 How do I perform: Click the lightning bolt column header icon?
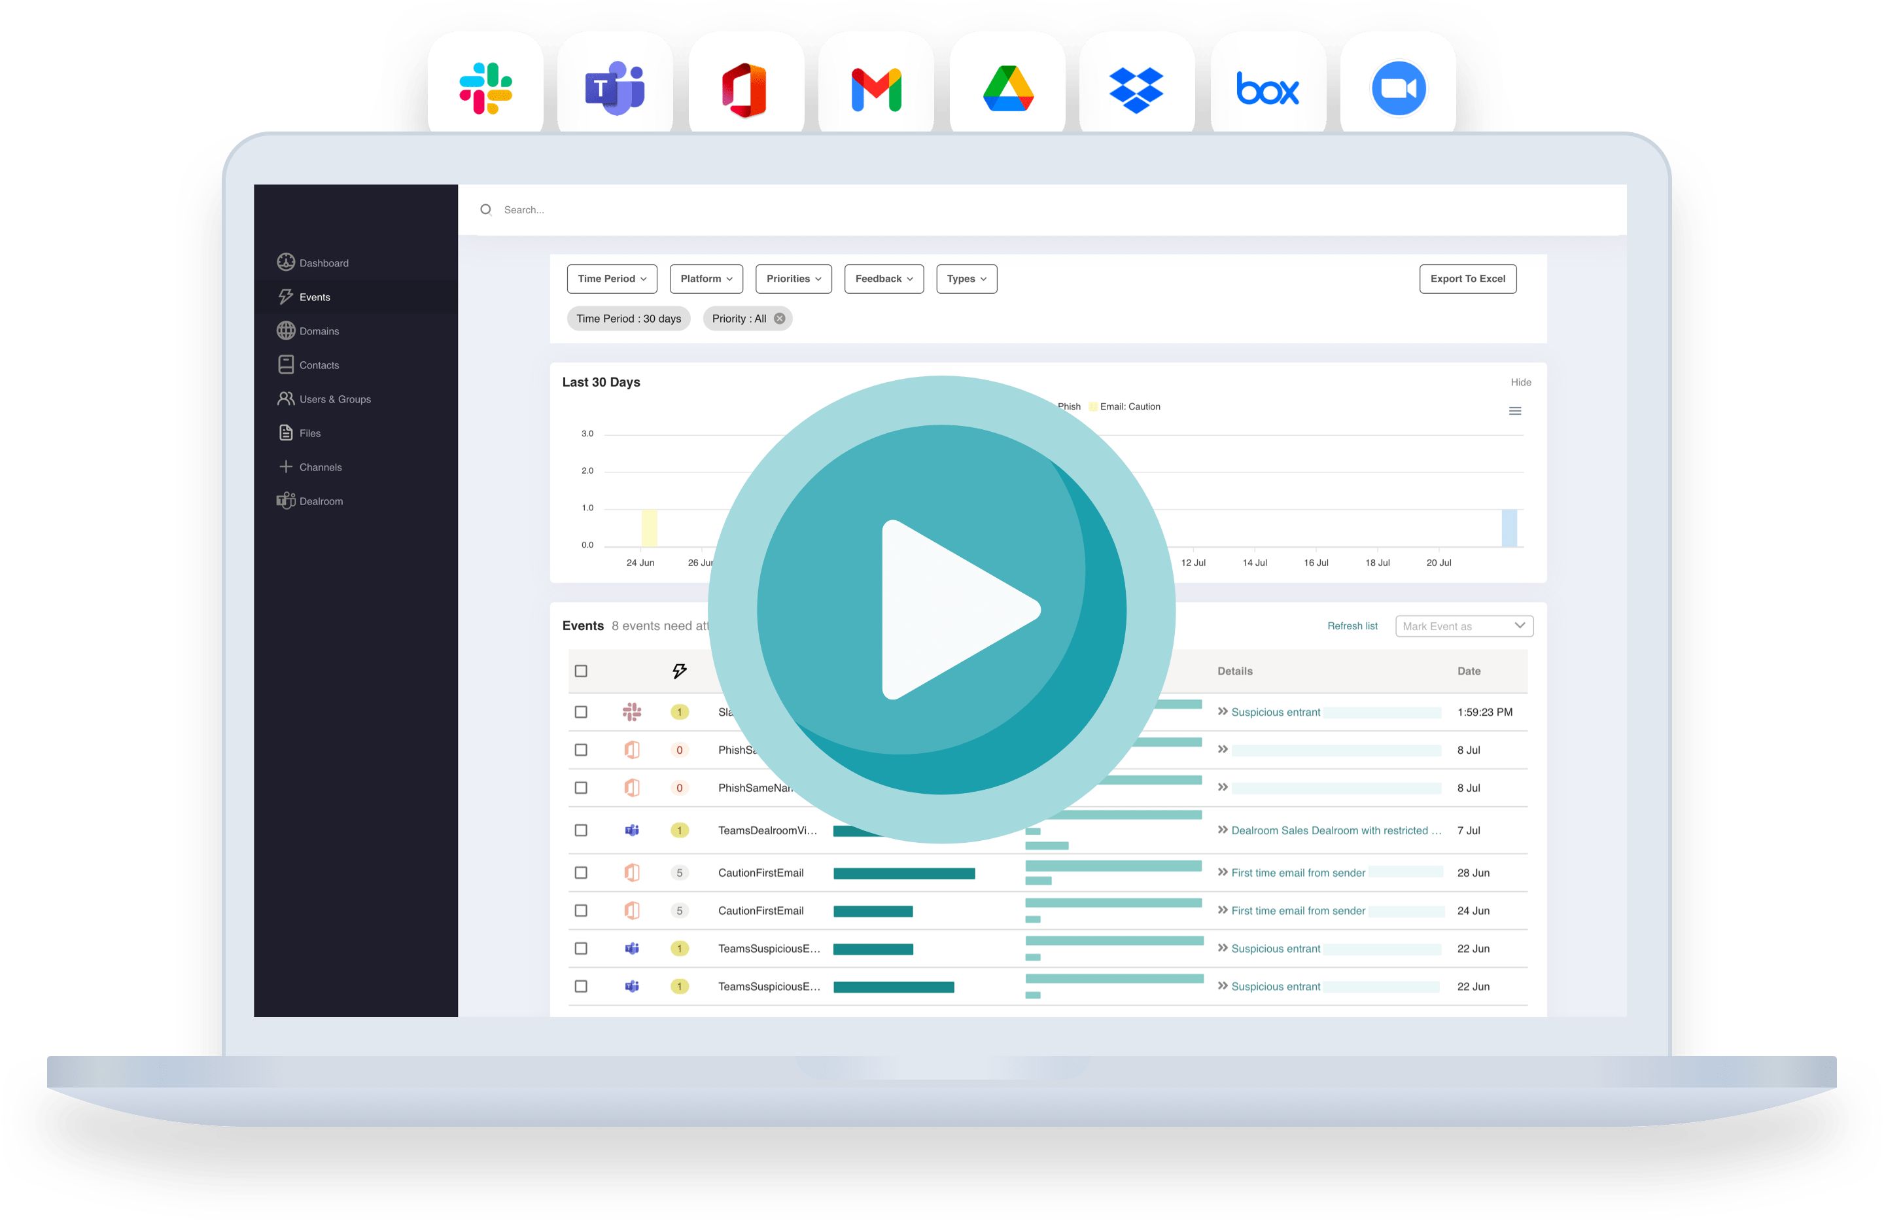pos(679,671)
